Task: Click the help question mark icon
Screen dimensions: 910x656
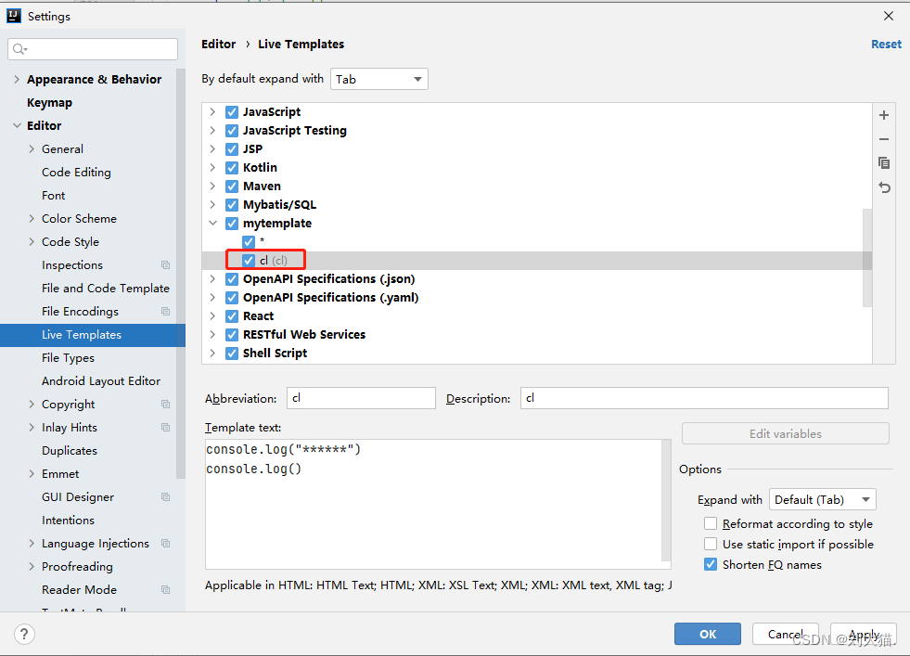Action: pyautogui.click(x=24, y=635)
